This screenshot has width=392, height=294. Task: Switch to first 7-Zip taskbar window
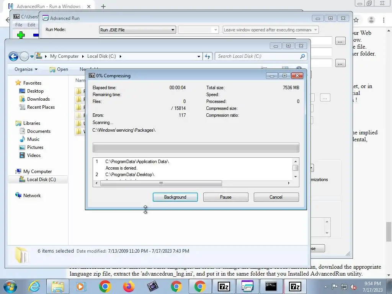(224, 286)
